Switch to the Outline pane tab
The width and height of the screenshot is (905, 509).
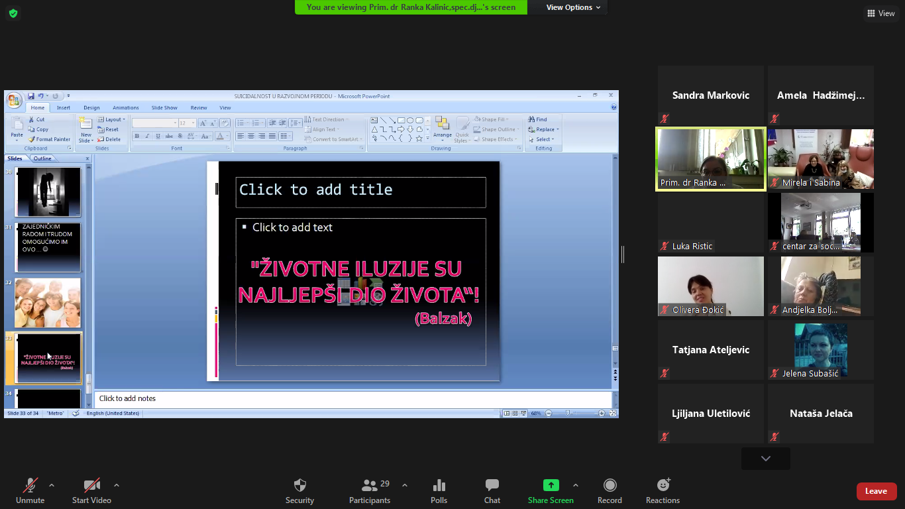(x=42, y=158)
